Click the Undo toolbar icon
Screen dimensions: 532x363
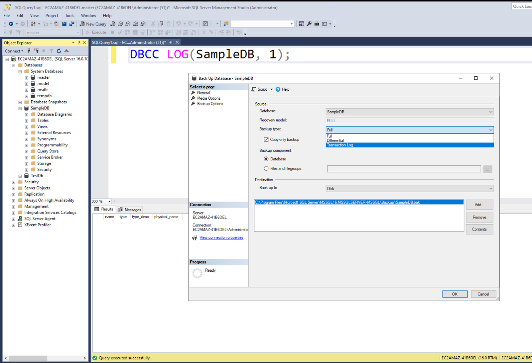[x=179, y=24]
